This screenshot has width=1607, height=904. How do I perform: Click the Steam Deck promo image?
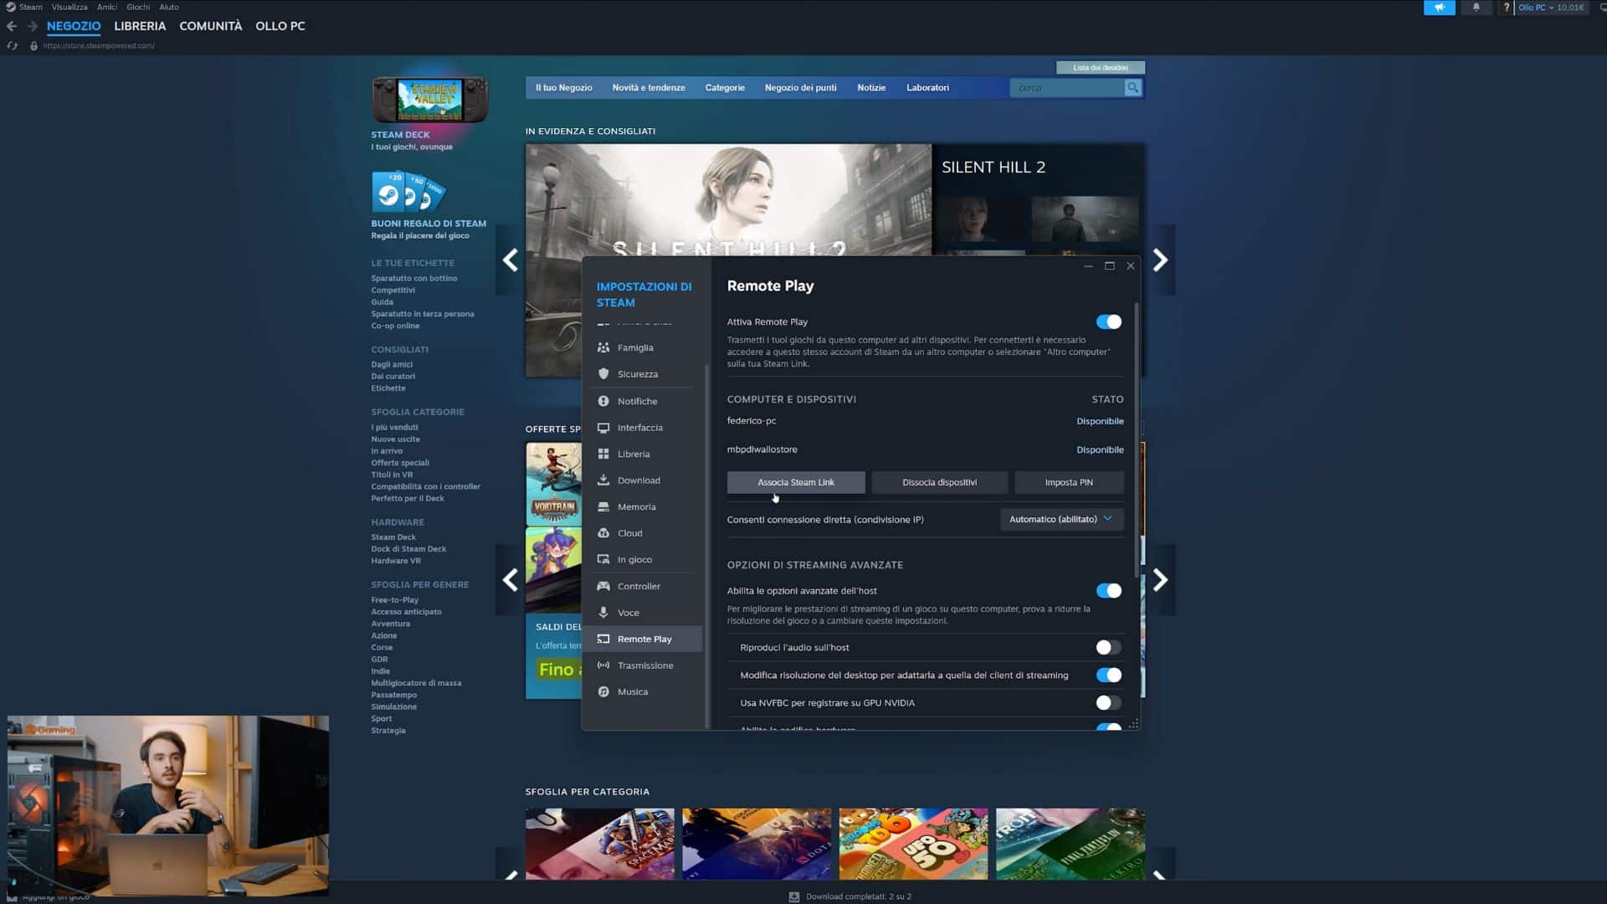[x=429, y=100]
